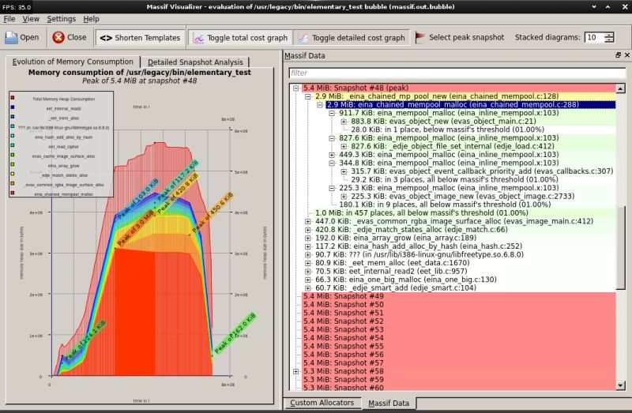
Task: Expand Snapshot #58 tree node
Action: coord(296,371)
